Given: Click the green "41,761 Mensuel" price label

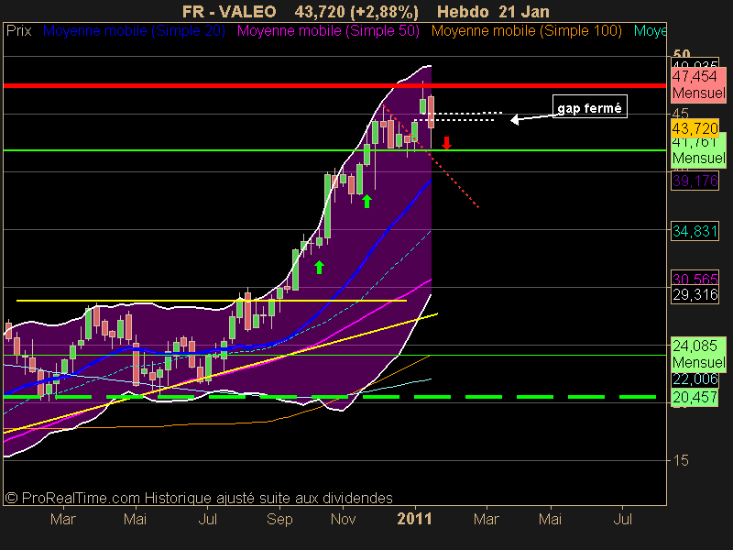Looking at the screenshot, I should click(698, 151).
